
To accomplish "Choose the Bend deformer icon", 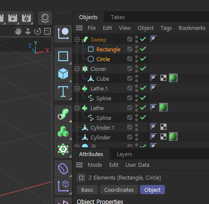I will (63, 169).
